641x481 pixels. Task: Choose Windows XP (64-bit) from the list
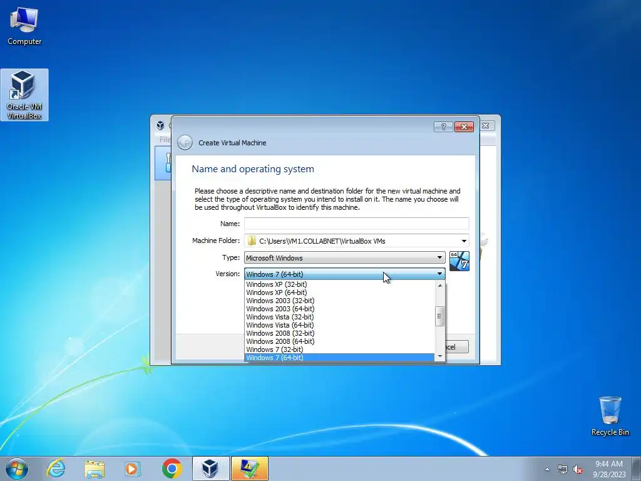point(339,292)
